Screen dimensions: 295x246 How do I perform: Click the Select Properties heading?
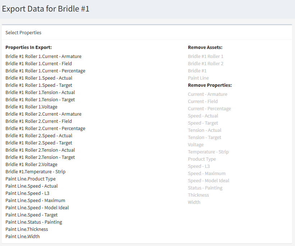[23, 32]
